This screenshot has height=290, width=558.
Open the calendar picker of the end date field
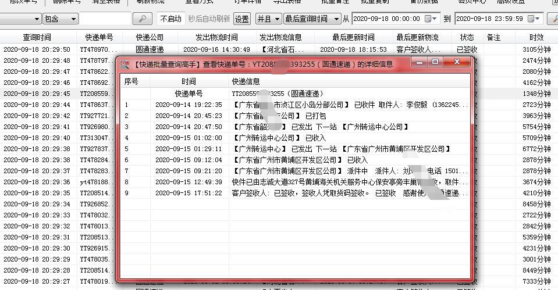[x=534, y=19]
